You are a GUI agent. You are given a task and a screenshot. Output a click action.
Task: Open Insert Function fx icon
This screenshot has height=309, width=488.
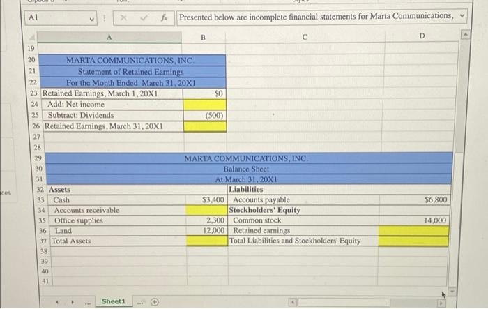tap(164, 18)
